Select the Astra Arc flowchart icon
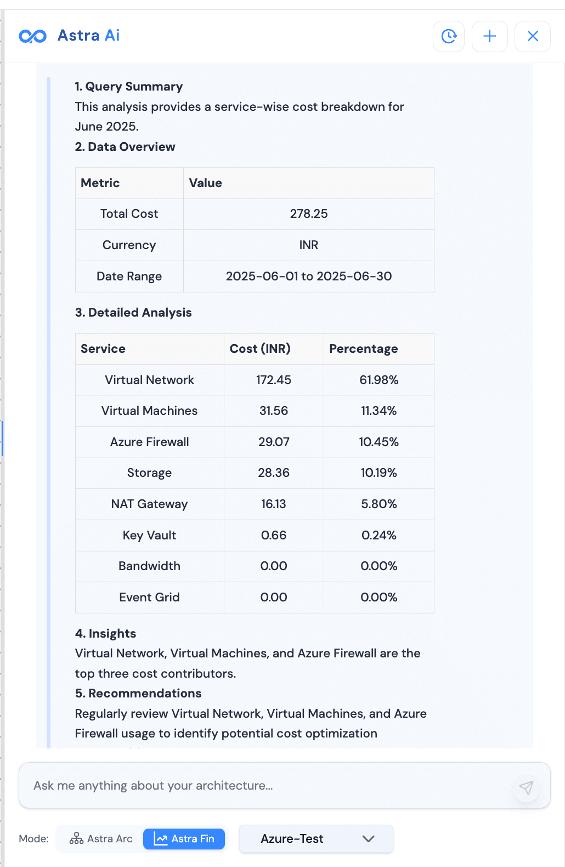This screenshot has width=565, height=867. (x=76, y=838)
